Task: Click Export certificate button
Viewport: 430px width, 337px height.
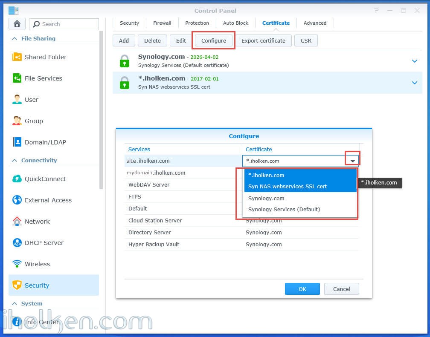Action: pos(263,40)
